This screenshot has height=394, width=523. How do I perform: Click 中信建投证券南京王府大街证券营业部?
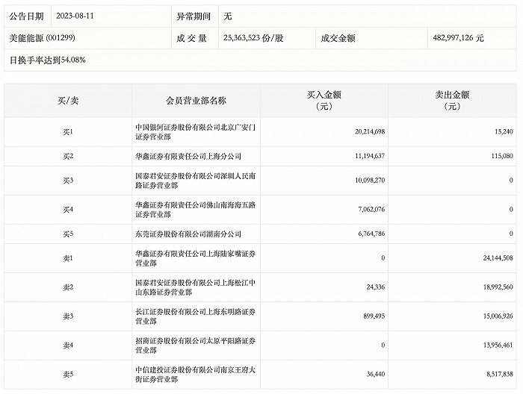[196, 375]
